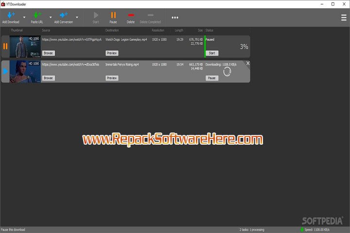Viewport: 350px width, 233px height.
Task: Click Start button on the paused download
Action: pyautogui.click(x=212, y=53)
